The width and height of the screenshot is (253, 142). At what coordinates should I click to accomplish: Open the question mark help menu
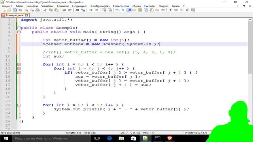183,6
